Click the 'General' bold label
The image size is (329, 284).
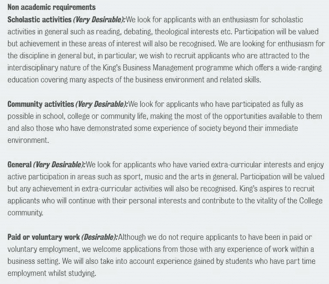(20, 164)
